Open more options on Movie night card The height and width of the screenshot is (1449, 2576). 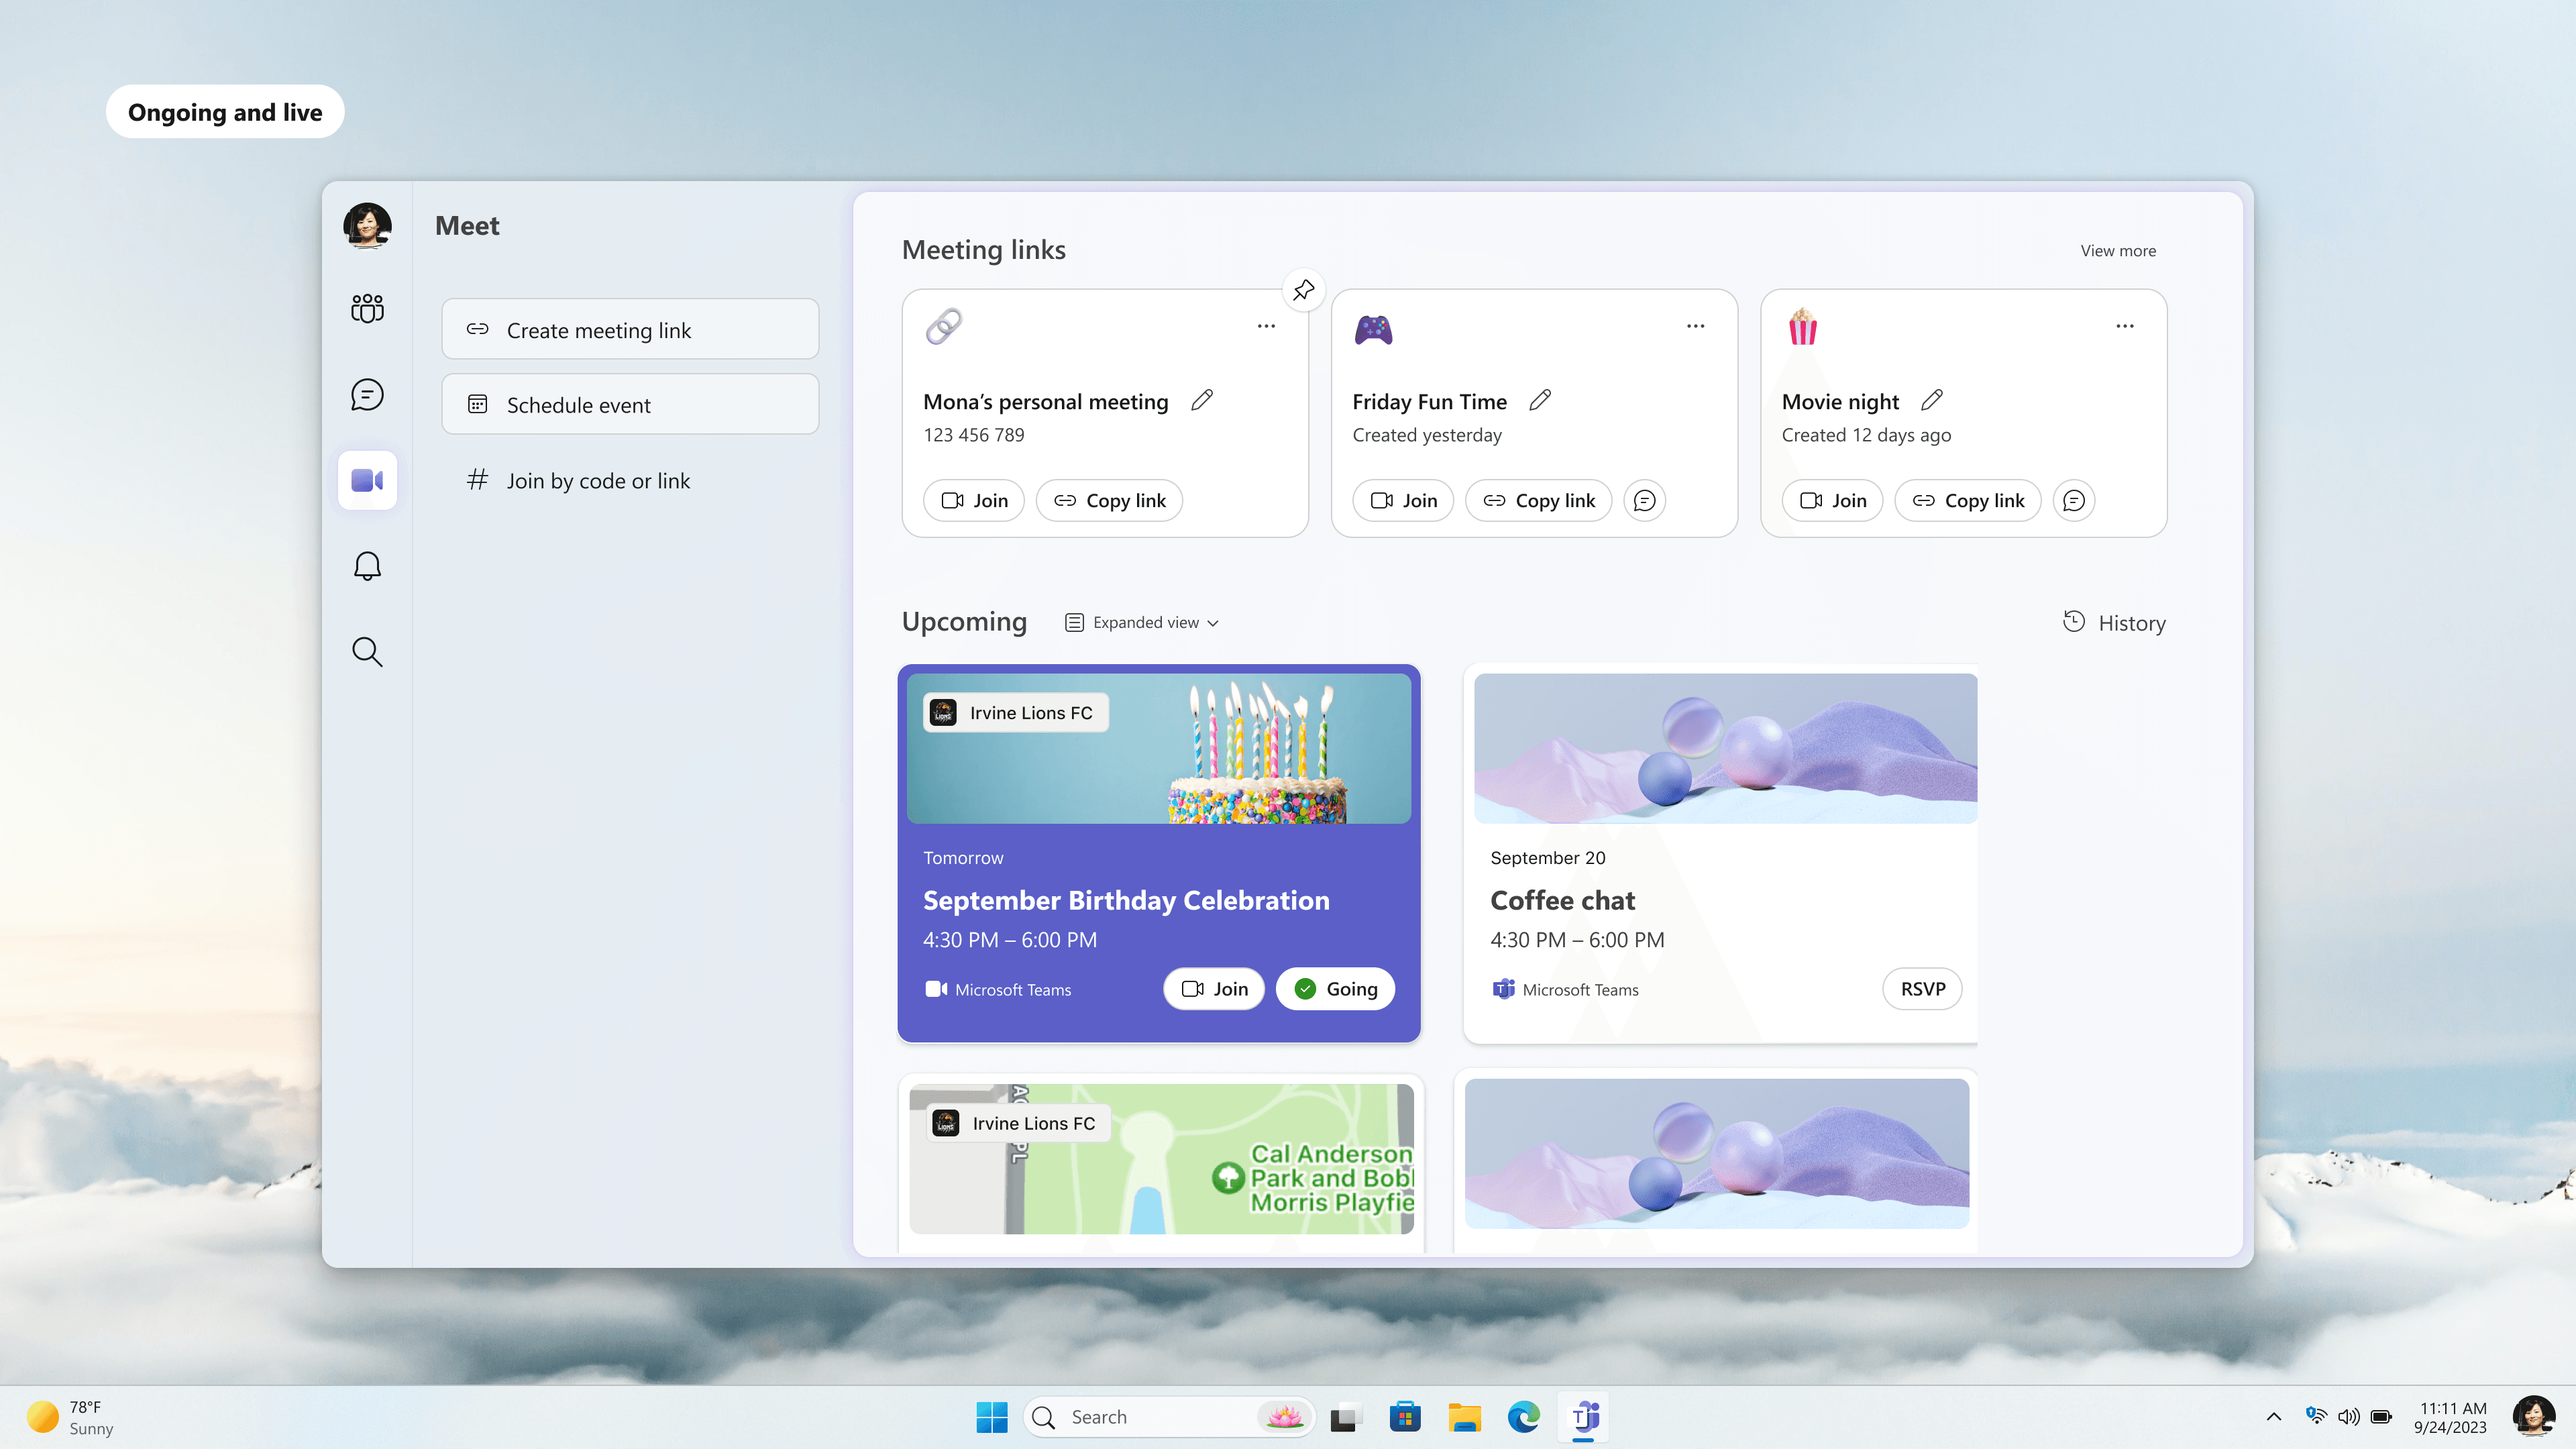click(x=2124, y=326)
